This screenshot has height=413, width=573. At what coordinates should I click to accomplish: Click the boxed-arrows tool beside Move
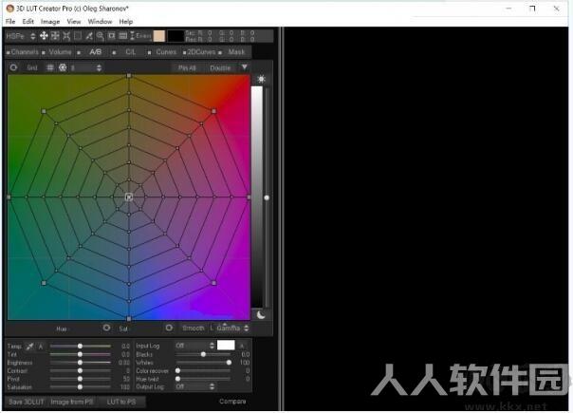(x=55, y=36)
